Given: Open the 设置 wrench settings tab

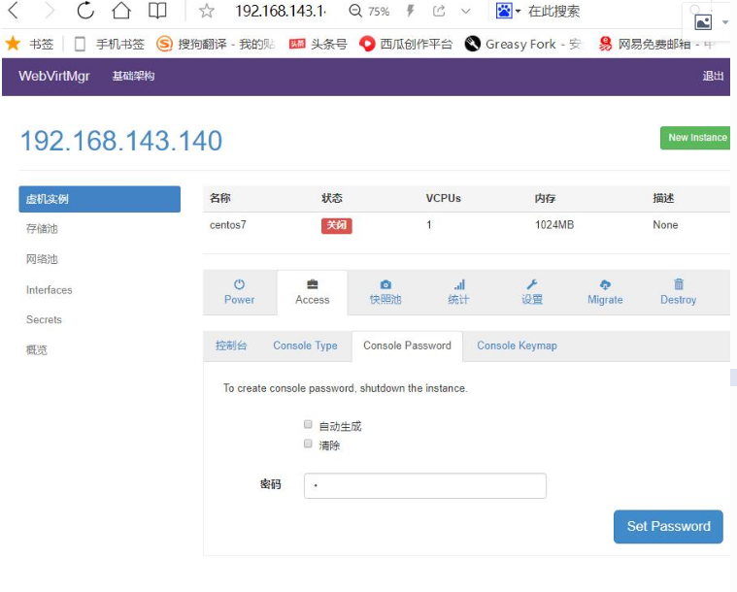Looking at the screenshot, I should point(531,292).
